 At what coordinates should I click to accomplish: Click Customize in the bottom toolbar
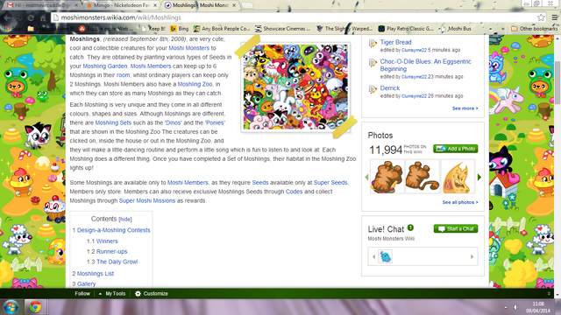click(152, 294)
